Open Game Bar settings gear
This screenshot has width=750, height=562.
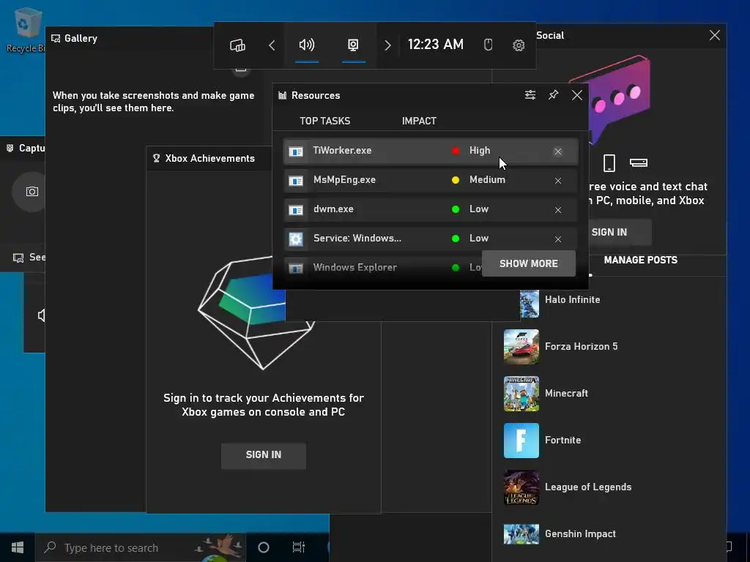click(519, 45)
